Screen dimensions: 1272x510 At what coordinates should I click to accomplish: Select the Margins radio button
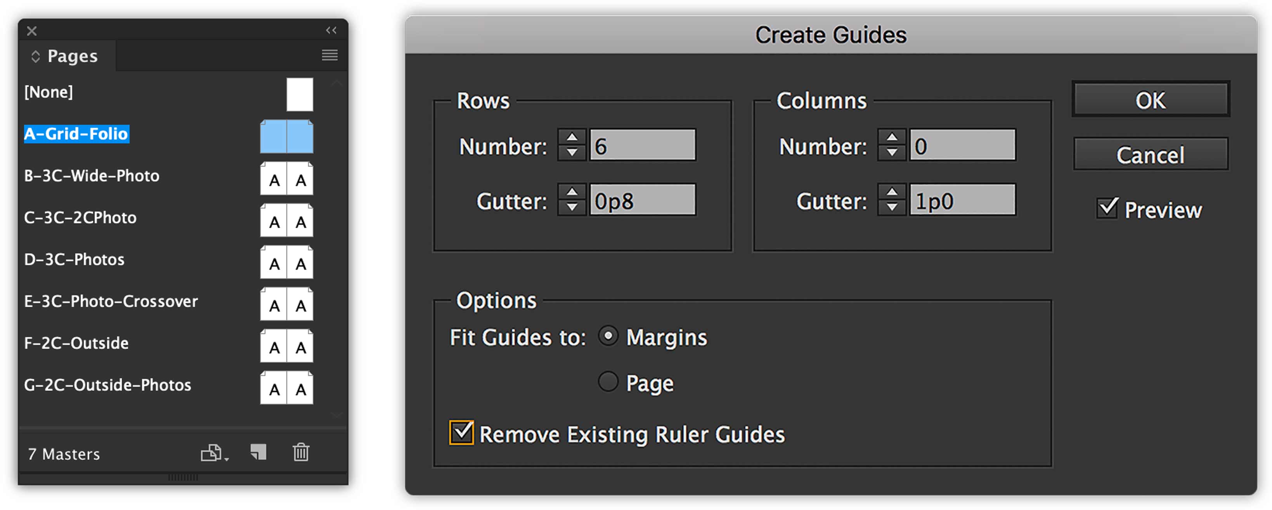coord(608,336)
